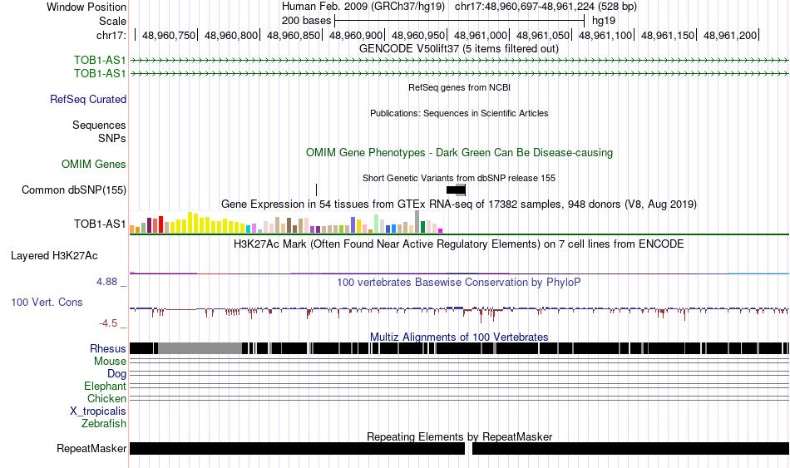790x468 pixels.
Task: Select the RepeatMasker block after the gap
Action: point(631,448)
